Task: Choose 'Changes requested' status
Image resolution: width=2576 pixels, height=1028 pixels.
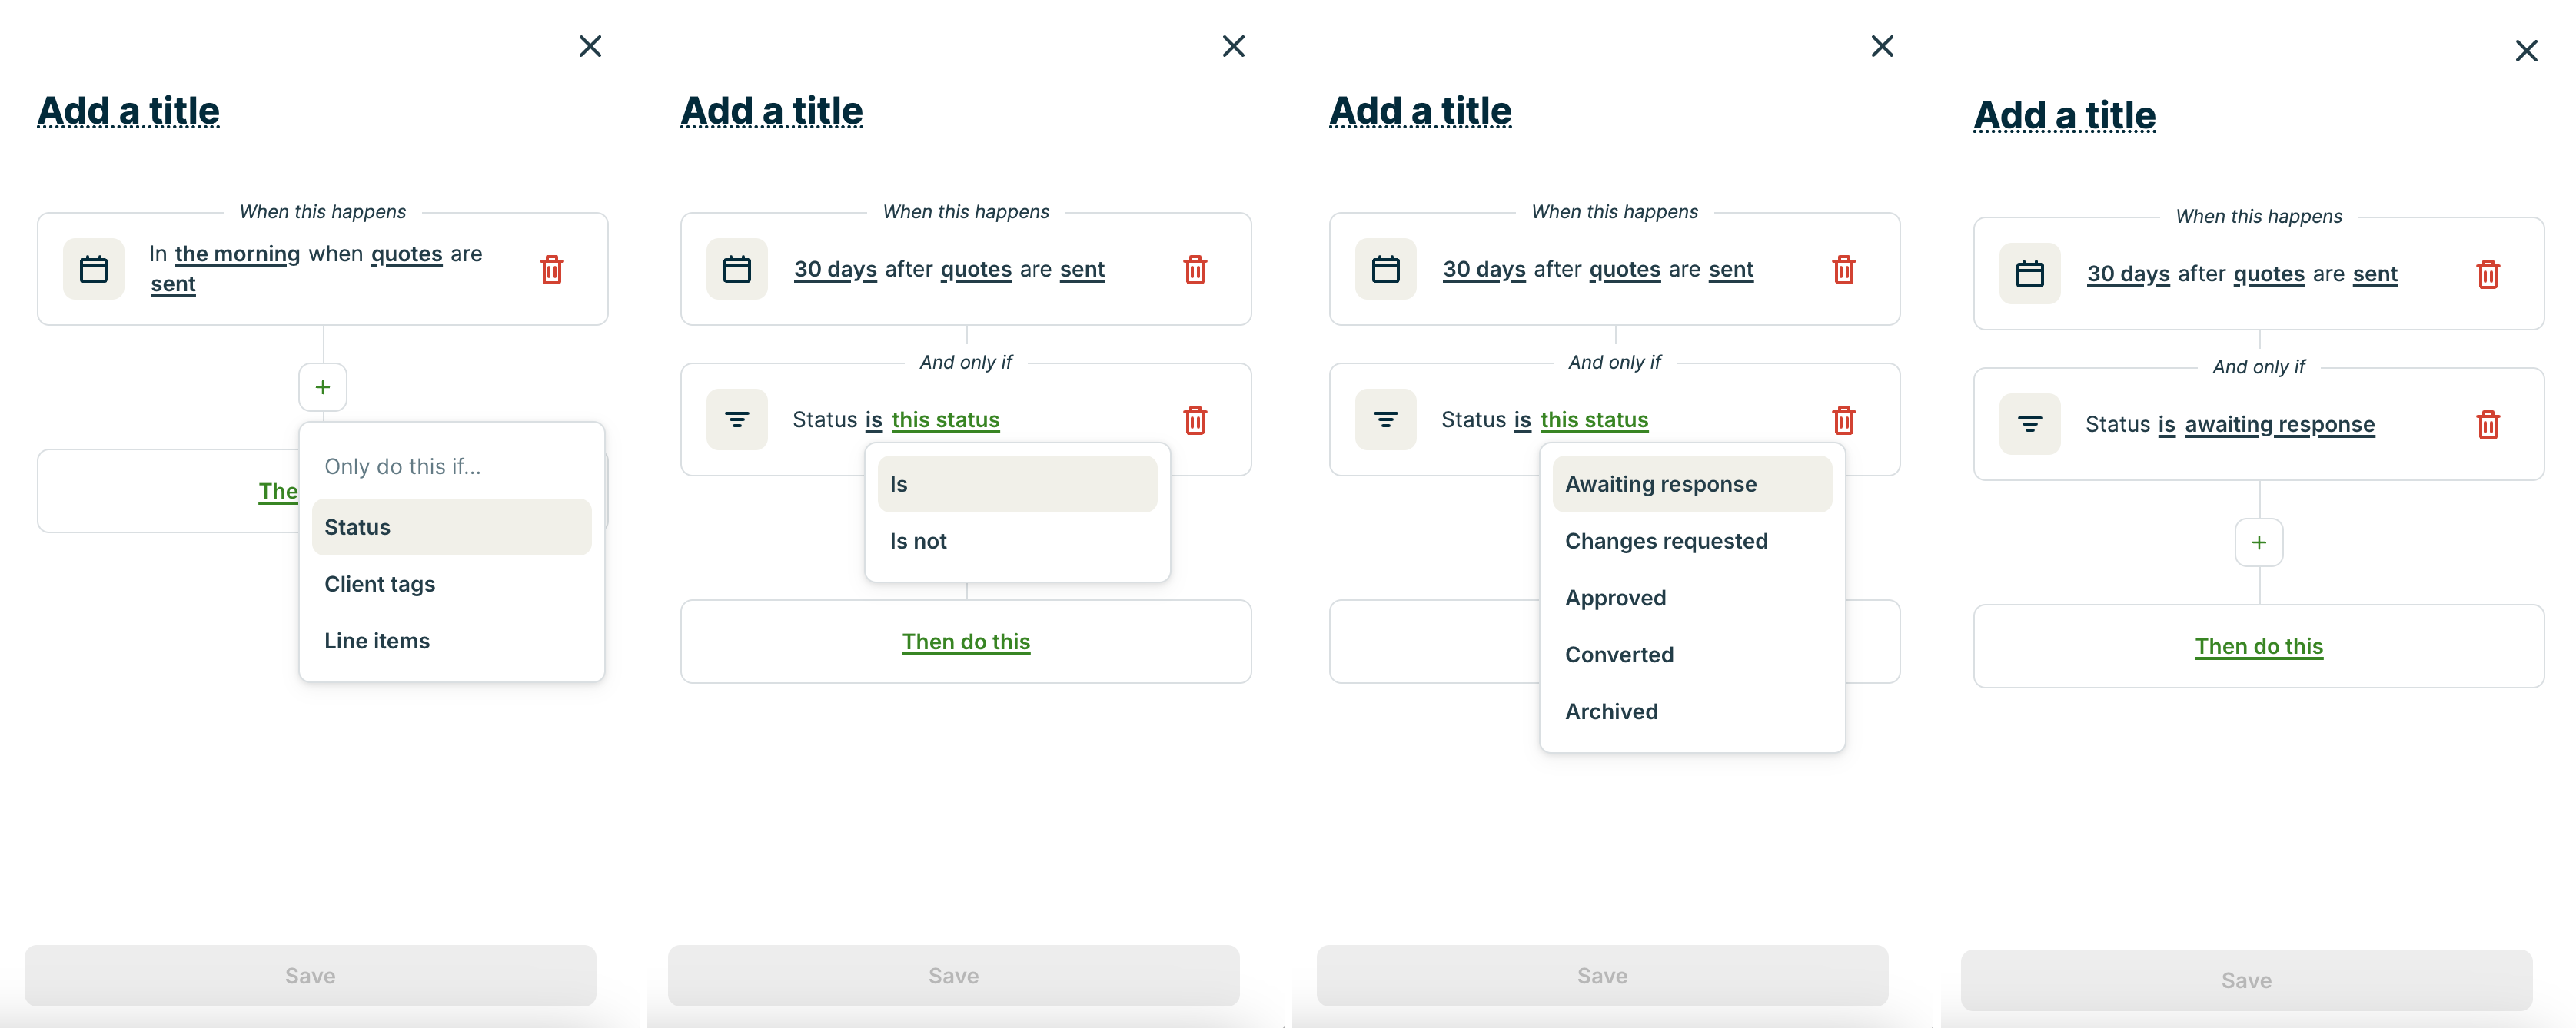Action: tap(1666, 542)
